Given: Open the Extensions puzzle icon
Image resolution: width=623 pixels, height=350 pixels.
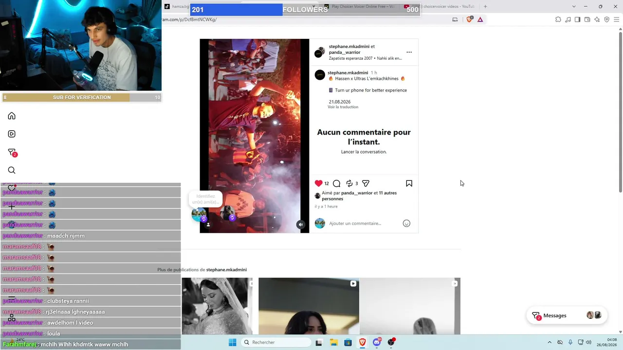Looking at the screenshot, I should [x=558, y=19].
